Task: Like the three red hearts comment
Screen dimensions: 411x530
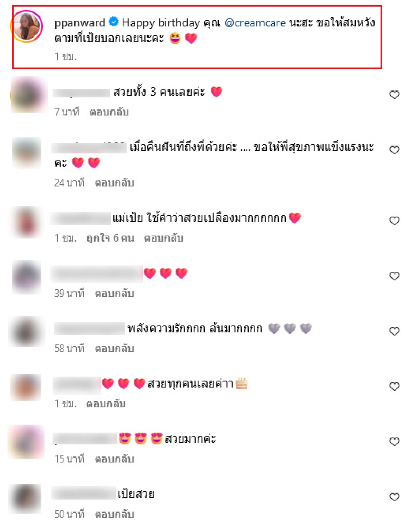Action: tap(395, 276)
